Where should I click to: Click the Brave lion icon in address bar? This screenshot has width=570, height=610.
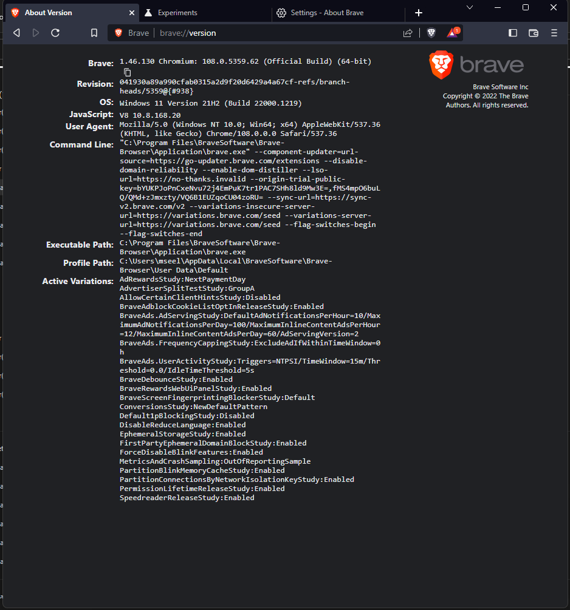click(x=119, y=33)
